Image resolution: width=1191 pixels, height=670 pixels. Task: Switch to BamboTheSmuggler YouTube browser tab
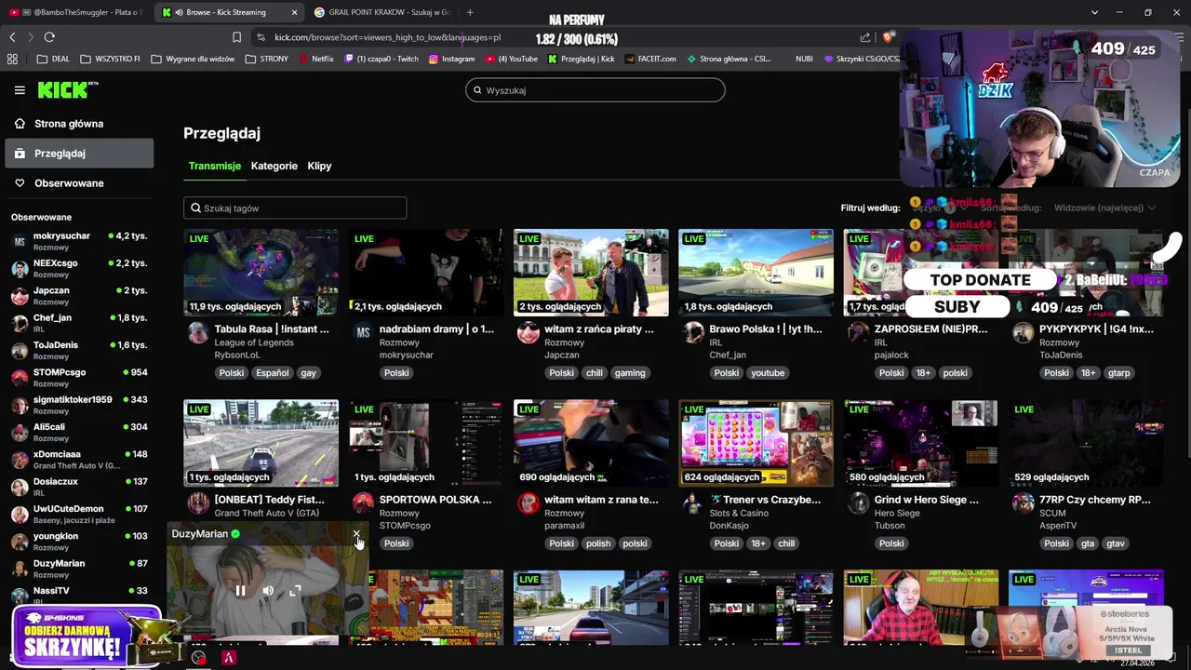click(x=76, y=12)
